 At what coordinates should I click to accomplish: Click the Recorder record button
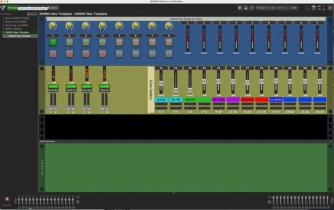[7, 199]
